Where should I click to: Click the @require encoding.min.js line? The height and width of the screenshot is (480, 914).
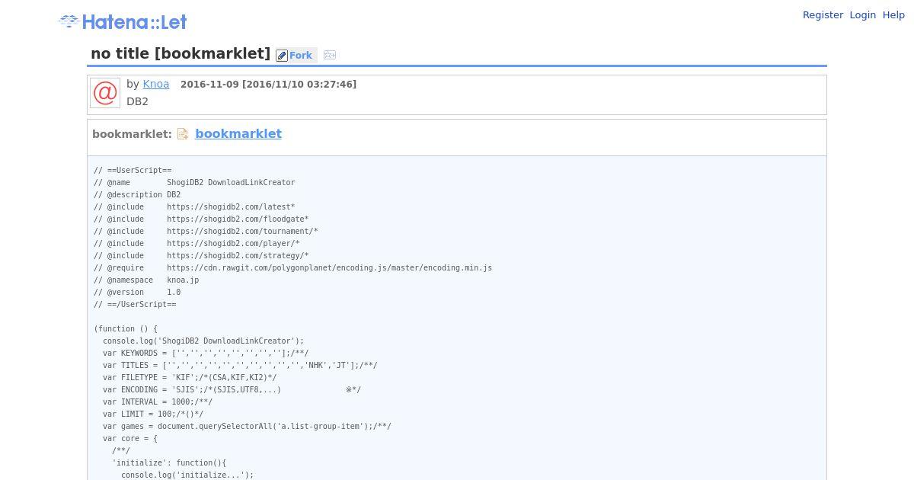click(292, 268)
